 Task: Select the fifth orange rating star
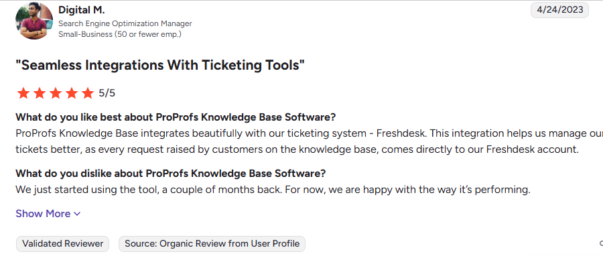click(88, 93)
